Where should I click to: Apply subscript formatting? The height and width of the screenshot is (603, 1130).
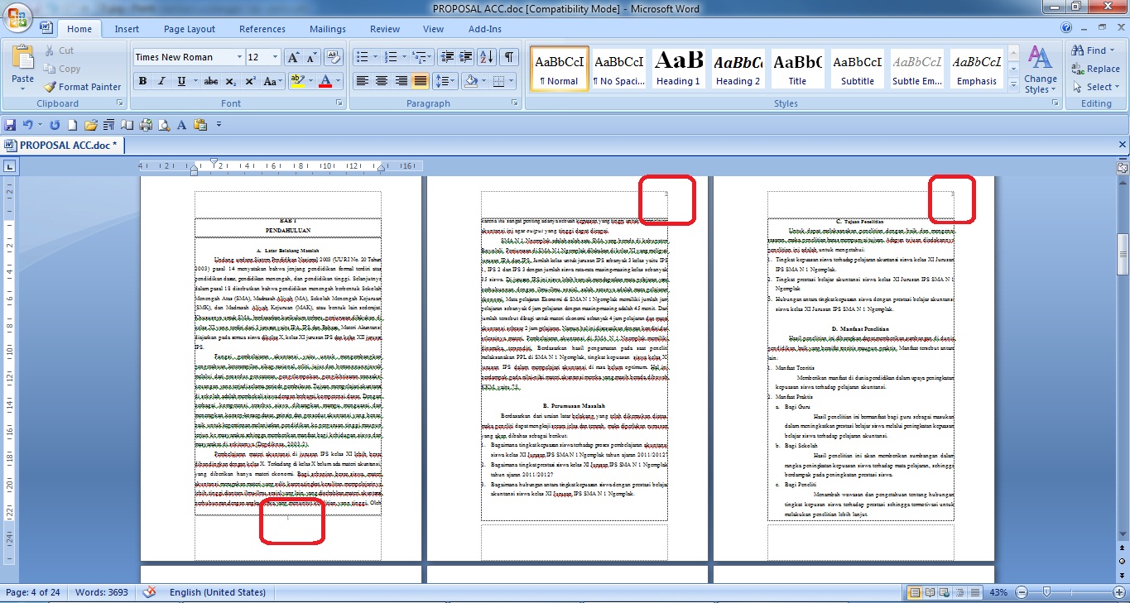[x=230, y=81]
